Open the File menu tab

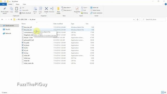[3, 4]
